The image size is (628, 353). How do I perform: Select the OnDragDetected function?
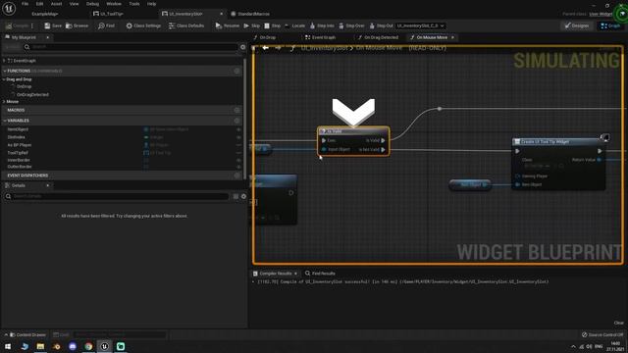tap(32, 94)
